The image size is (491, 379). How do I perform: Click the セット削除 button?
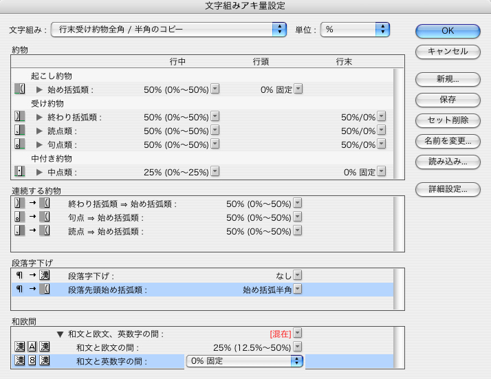pos(448,120)
